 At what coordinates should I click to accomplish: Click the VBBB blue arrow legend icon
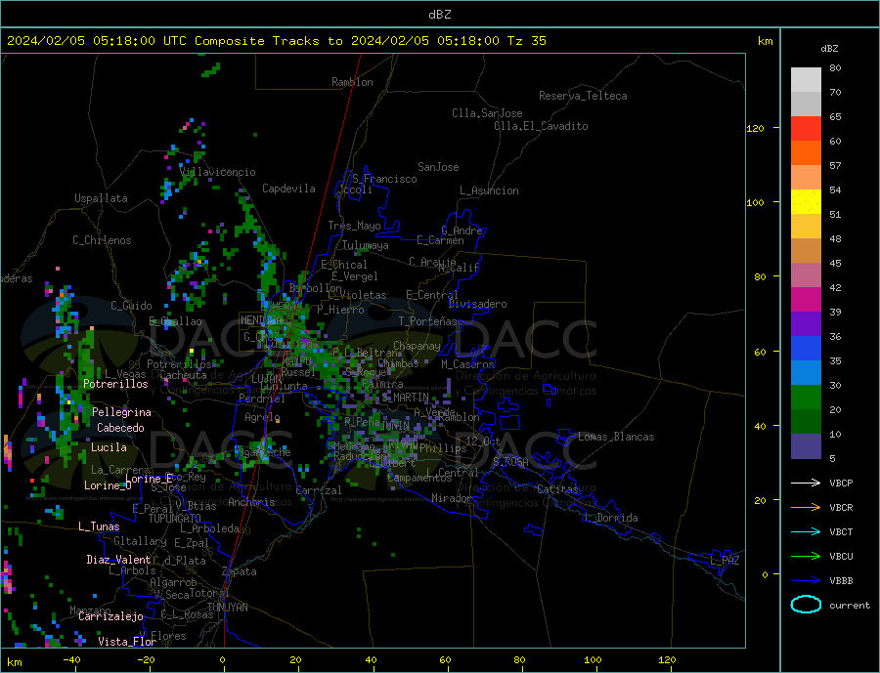[x=806, y=580]
